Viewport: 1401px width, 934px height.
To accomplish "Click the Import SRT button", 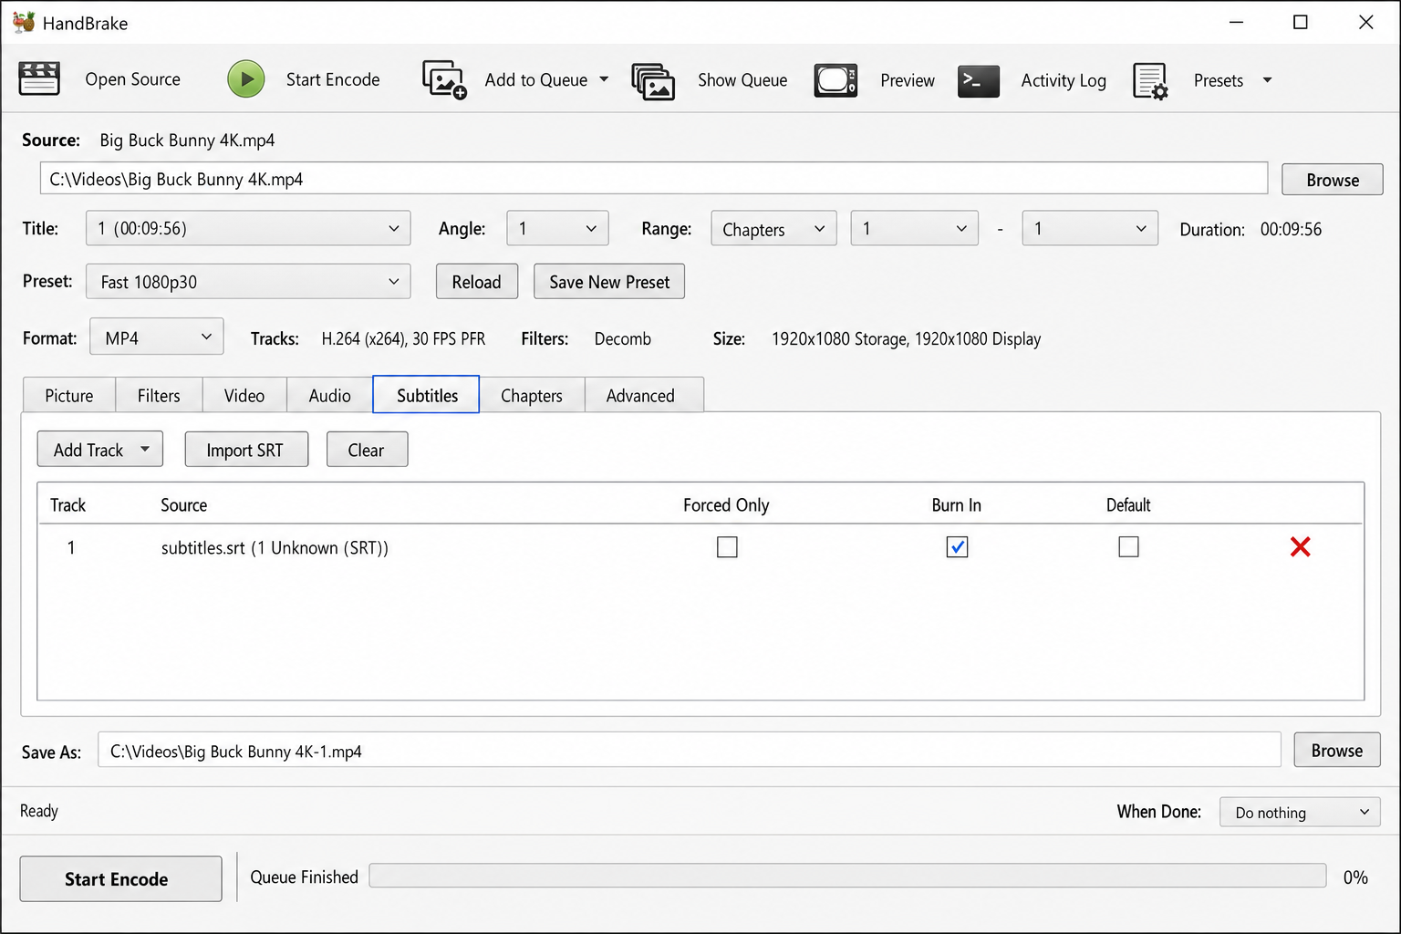I will (246, 450).
